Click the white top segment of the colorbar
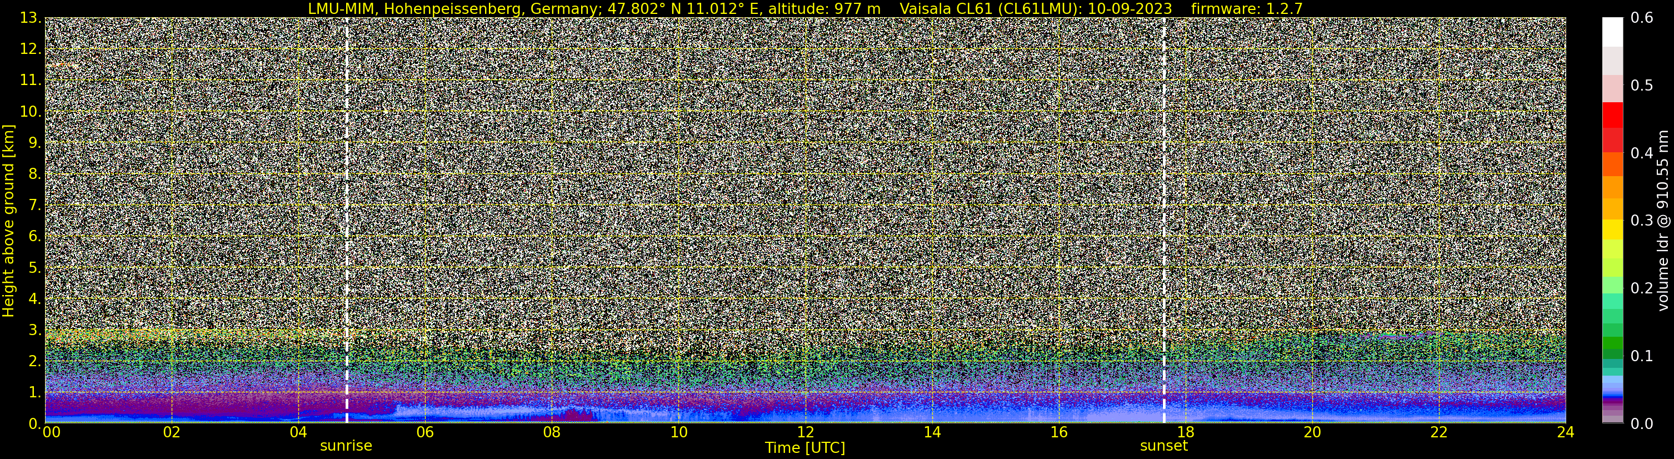This screenshot has height=459, width=1674. click(x=1612, y=32)
